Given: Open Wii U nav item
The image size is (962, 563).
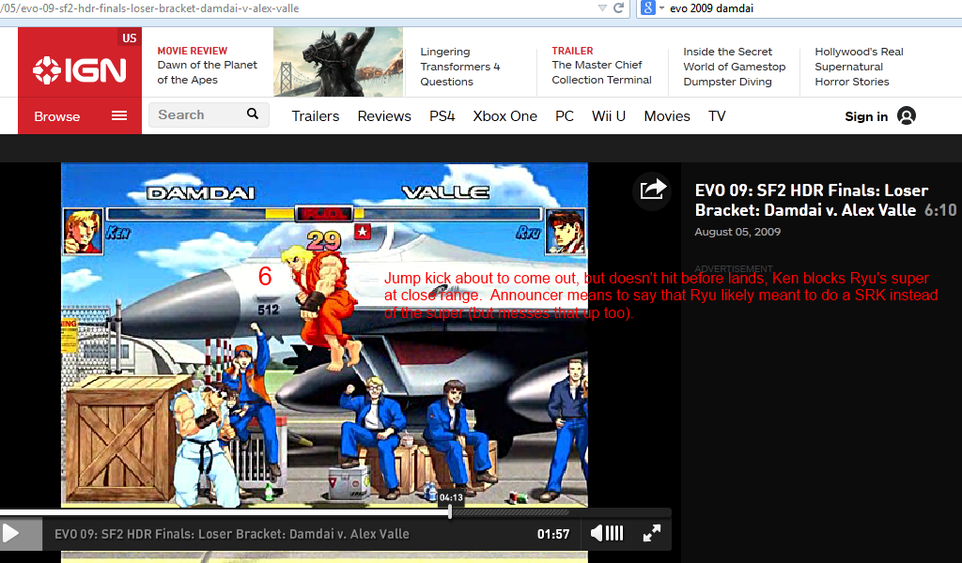Looking at the screenshot, I should pos(609,115).
